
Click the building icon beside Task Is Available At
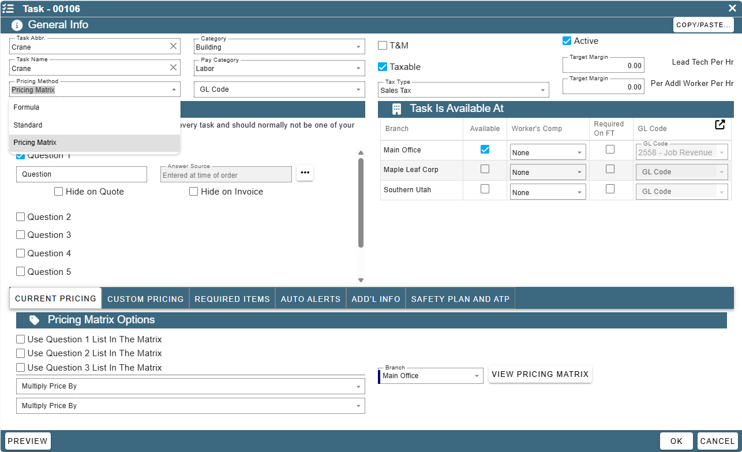(396, 109)
